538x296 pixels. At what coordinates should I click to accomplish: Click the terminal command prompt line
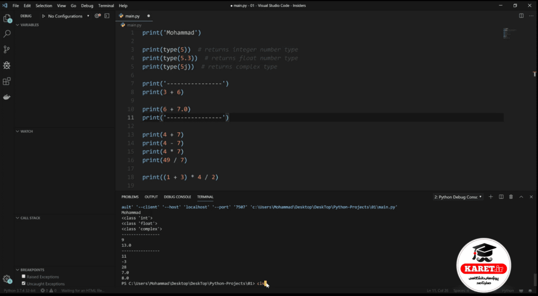pyautogui.click(x=193, y=283)
